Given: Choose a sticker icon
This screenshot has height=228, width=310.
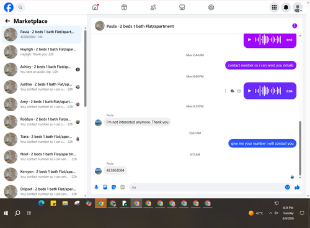Looking at the screenshot, I should (113, 187).
